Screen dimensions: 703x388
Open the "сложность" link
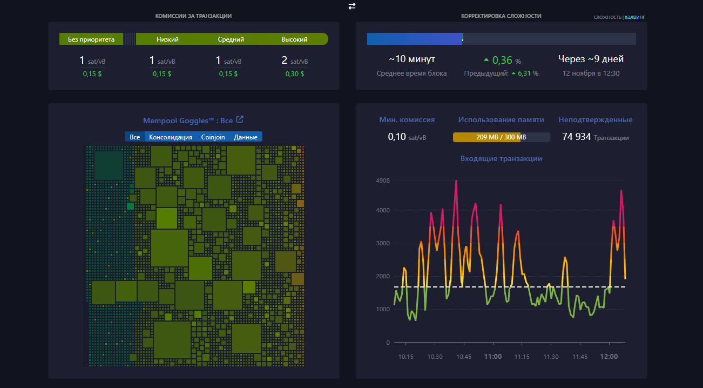coord(607,17)
